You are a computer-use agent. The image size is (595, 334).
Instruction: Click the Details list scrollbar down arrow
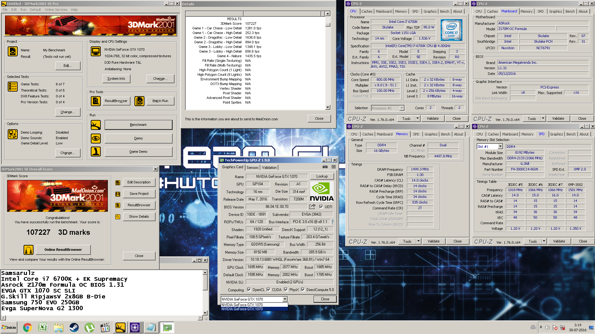click(x=328, y=107)
